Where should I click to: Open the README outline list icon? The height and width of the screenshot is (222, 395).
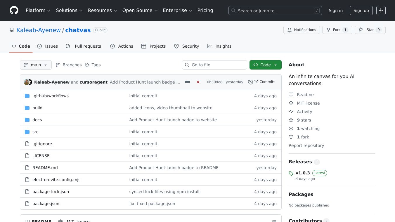pyautogui.click(x=274, y=221)
